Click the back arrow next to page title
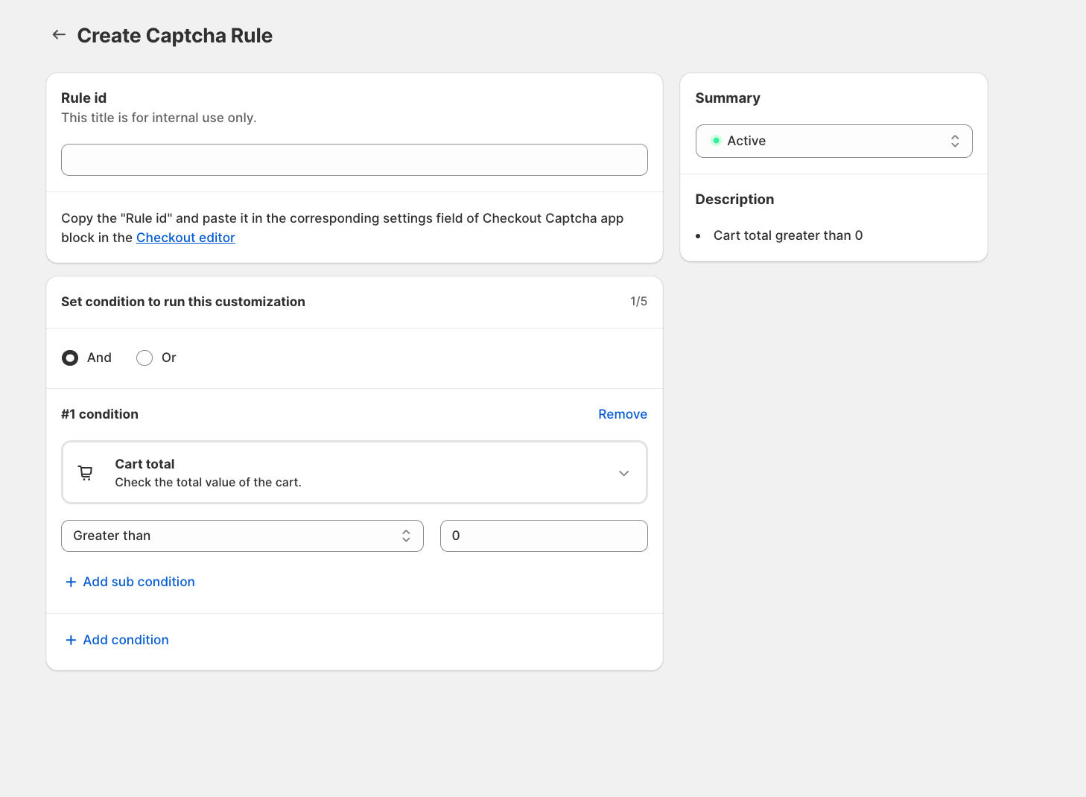Screen dimensions: 1086x797 point(59,35)
